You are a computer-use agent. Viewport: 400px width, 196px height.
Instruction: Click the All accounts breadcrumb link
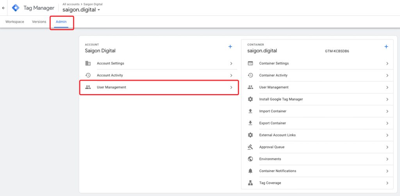[x=71, y=4]
